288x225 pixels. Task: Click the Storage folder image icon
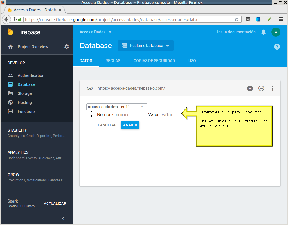10,93
